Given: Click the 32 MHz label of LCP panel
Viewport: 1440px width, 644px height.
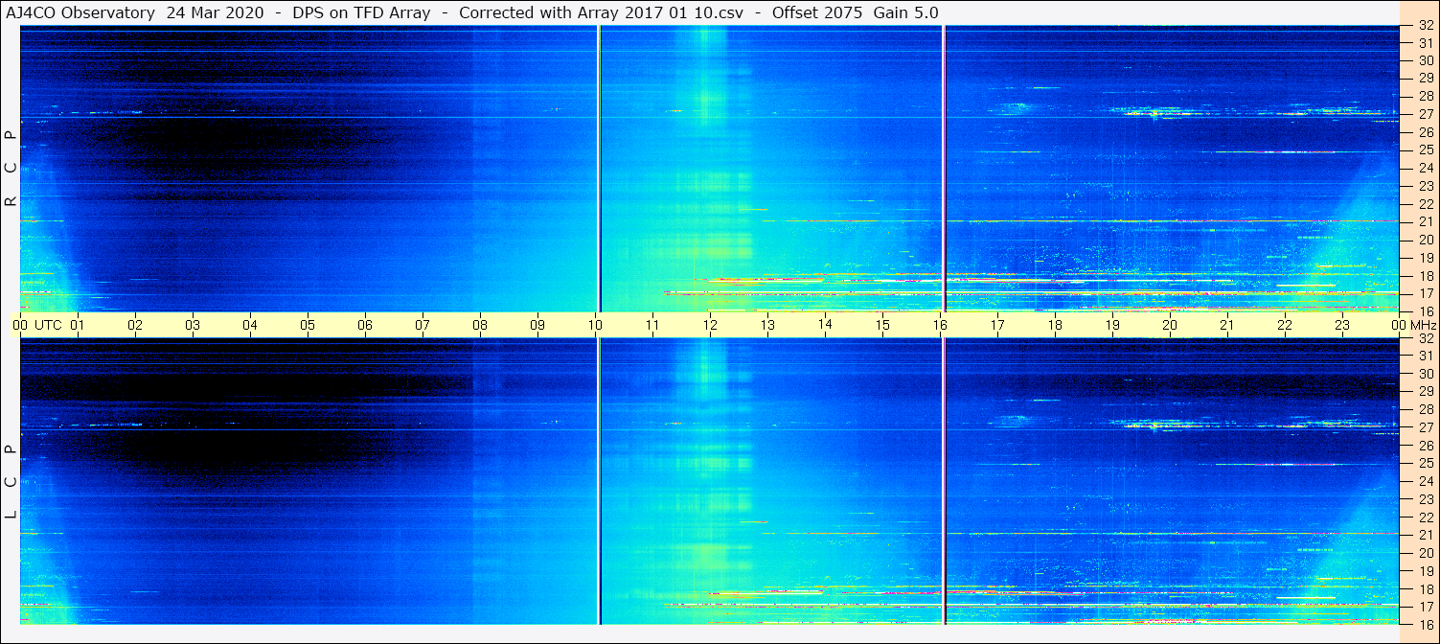Looking at the screenshot, I should [x=1425, y=338].
